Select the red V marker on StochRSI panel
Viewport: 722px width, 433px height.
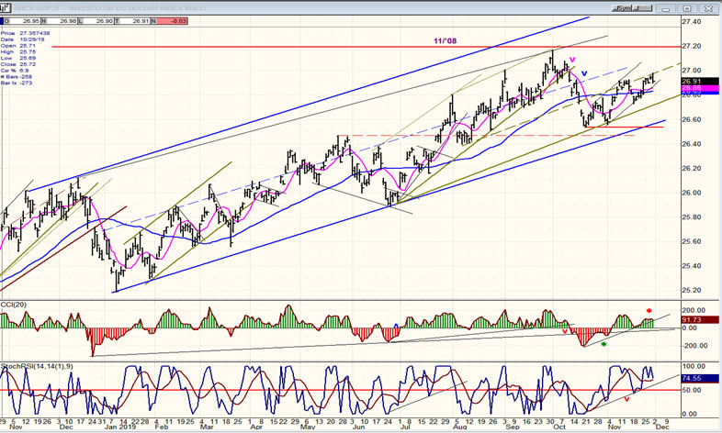pyautogui.click(x=626, y=399)
